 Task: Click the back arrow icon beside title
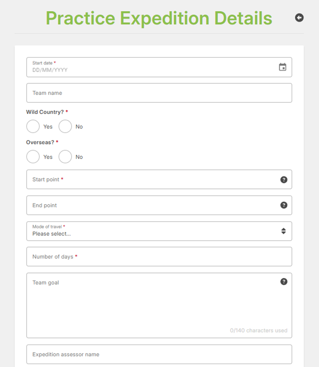click(x=299, y=18)
